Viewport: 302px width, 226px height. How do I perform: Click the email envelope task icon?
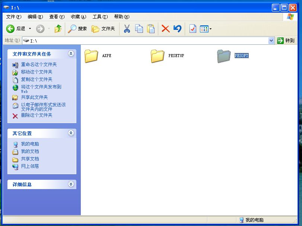pyautogui.click(x=15, y=106)
